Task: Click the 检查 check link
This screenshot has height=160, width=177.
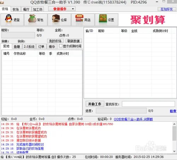Action: [173, 111]
